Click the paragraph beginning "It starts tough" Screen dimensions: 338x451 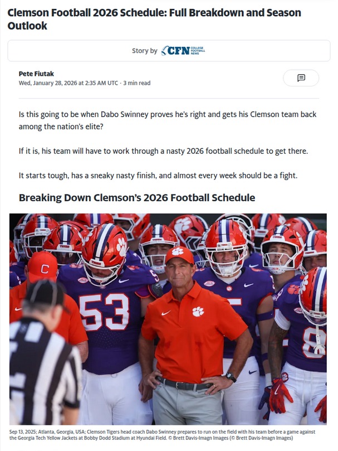coord(158,176)
